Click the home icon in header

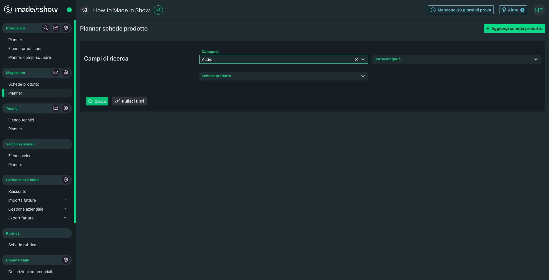[x=85, y=10]
